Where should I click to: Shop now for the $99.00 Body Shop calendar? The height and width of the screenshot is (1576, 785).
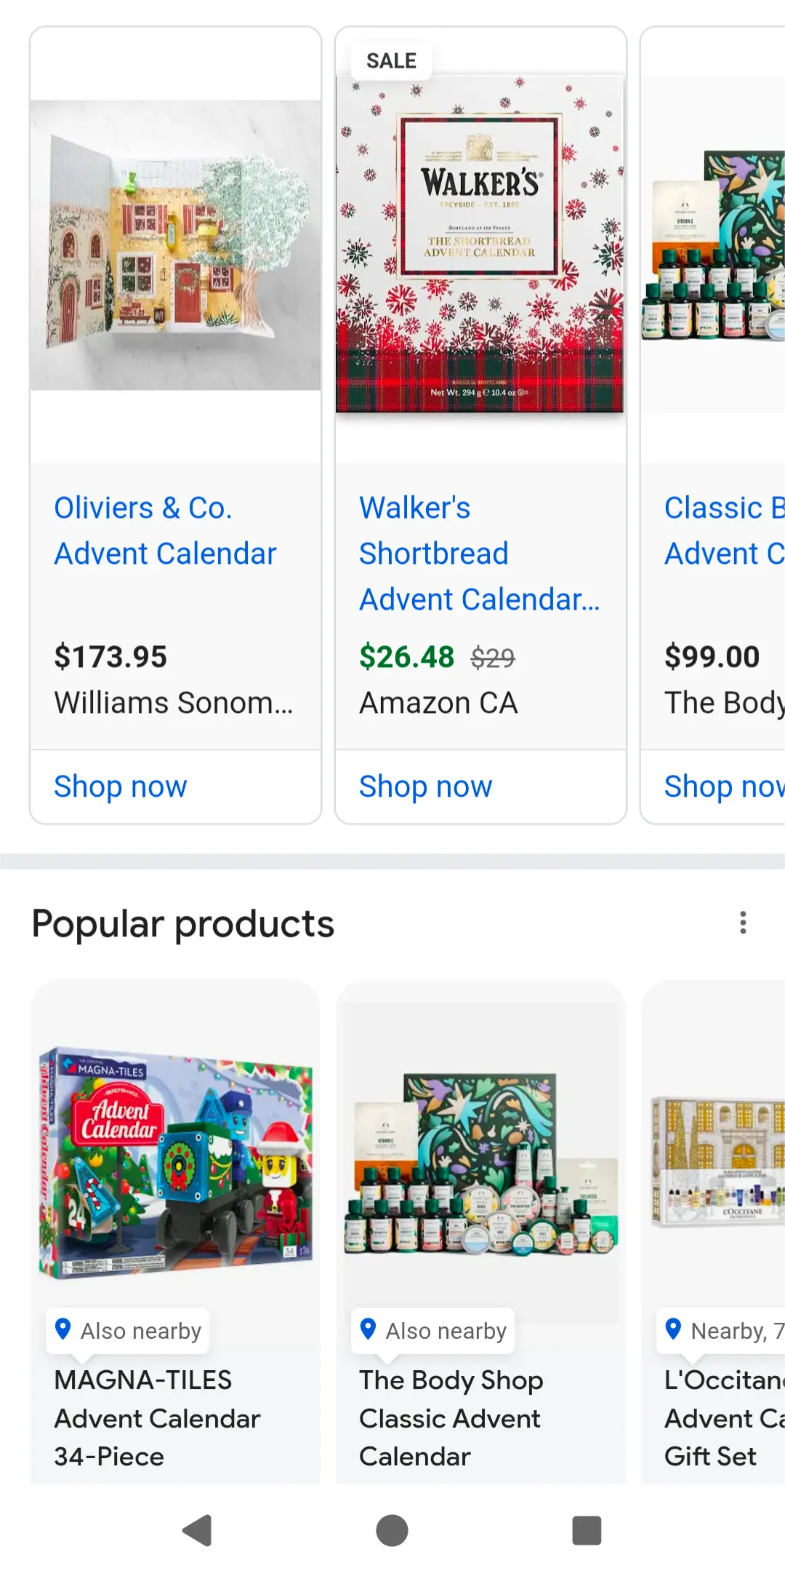tap(724, 787)
